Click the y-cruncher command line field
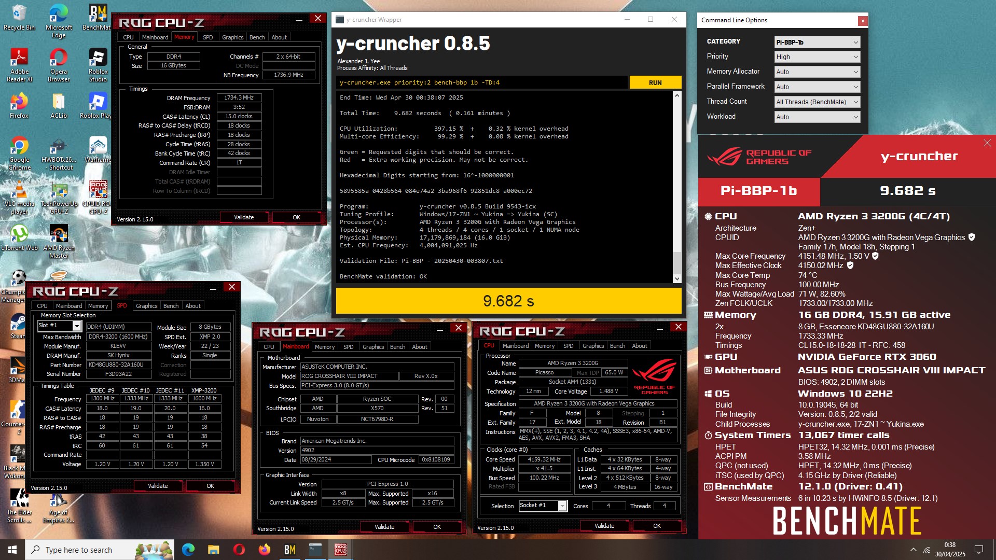Image resolution: width=996 pixels, height=560 pixels. [x=482, y=82]
